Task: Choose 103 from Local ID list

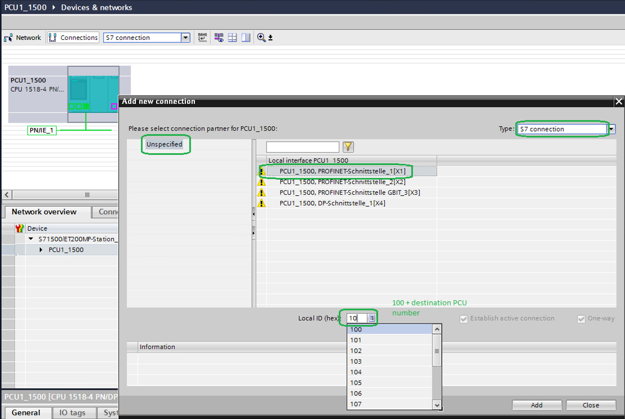Action: [x=390, y=361]
